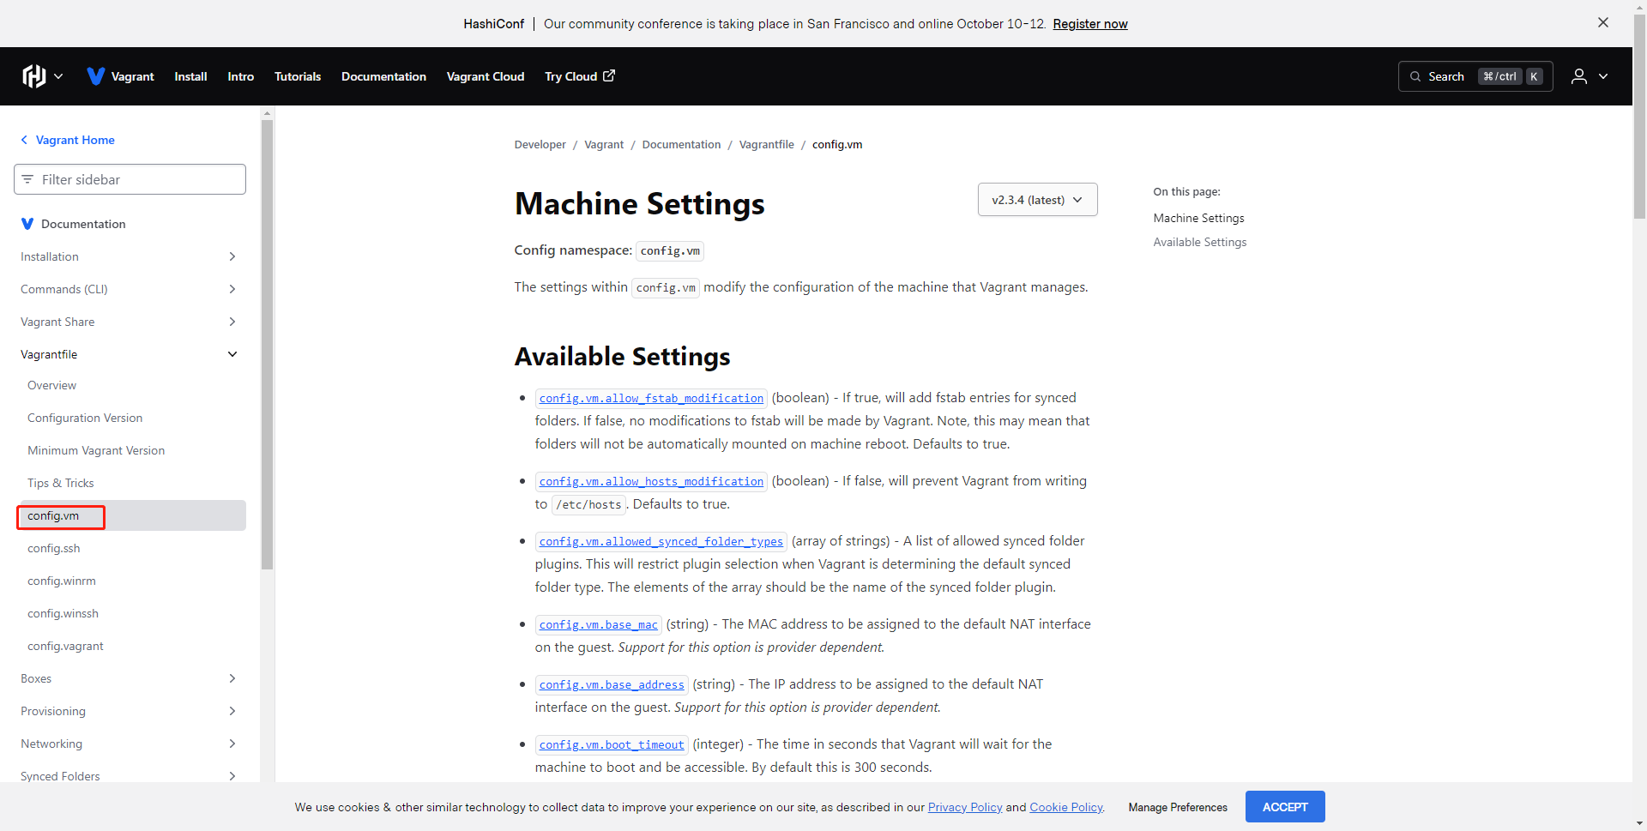Click Vagrant in the breadcrumb
This screenshot has width=1647, height=831.
click(604, 144)
